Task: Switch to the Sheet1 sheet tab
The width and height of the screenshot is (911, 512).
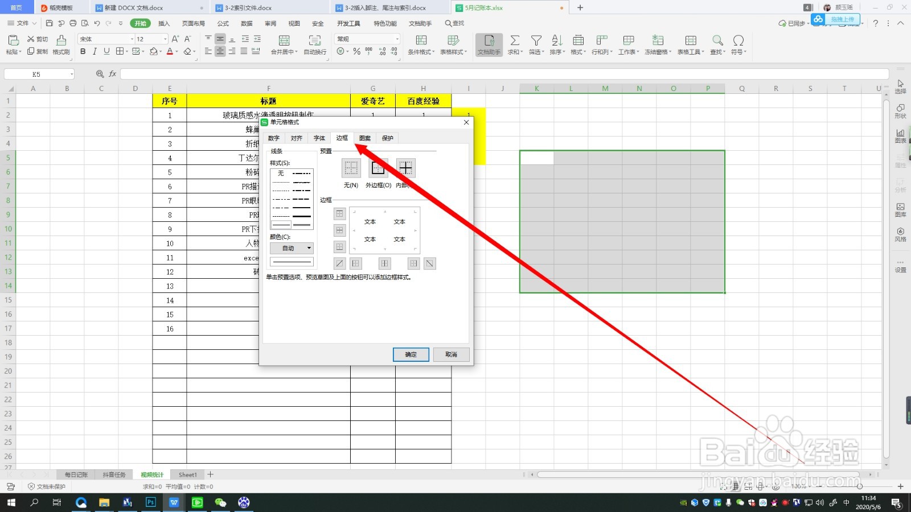Action: pyautogui.click(x=187, y=474)
